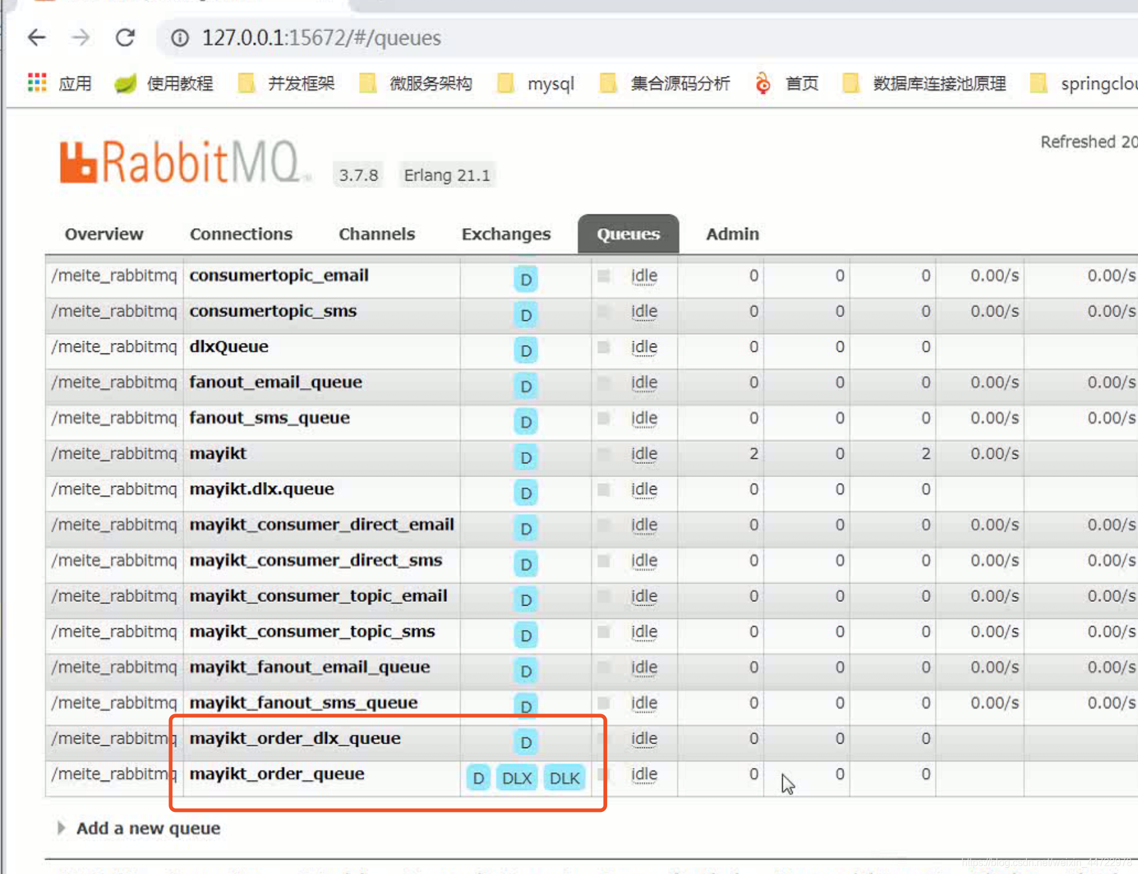Click the address bar URL 127.0.0.1:15672/#/queues
Screen dimensions: 1138x874
[x=321, y=38]
